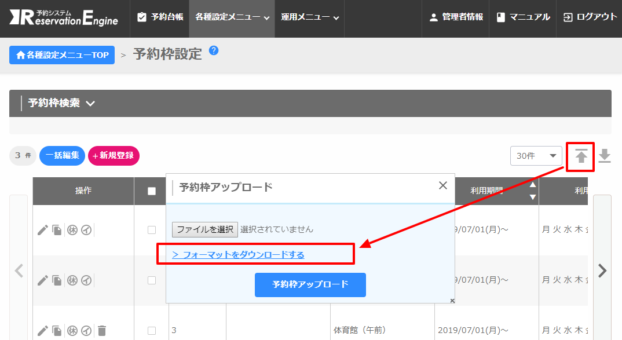Click the 休 holiday icon in the first row

pyautogui.click(x=72, y=230)
